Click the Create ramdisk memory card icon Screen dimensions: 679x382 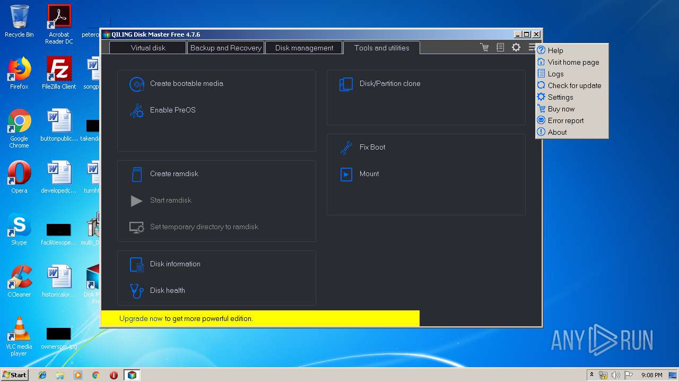click(137, 174)
